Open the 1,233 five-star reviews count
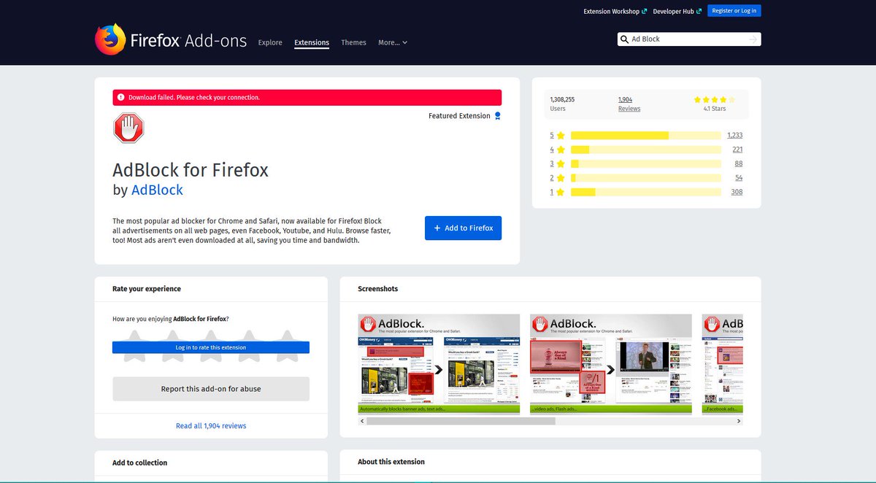 tap(734, 136)
